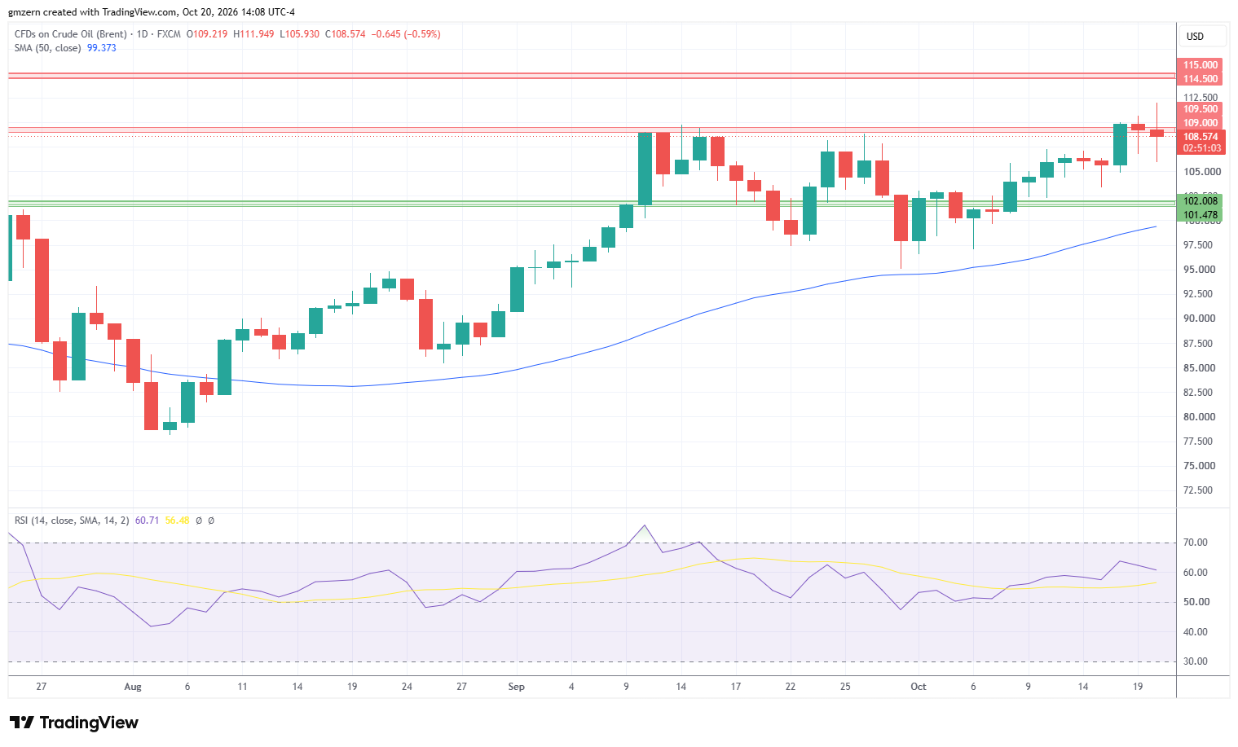Click the countdown timer 02:51:03
This screenshot has width=1238, height=747.
1201,148
